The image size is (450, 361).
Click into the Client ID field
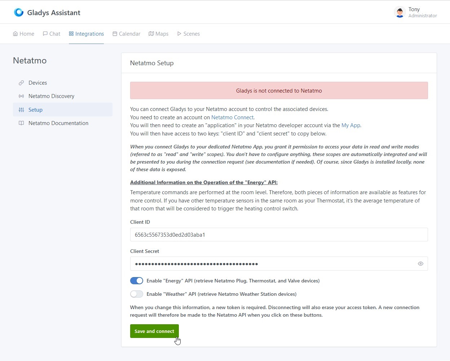[x=279, y=235]
